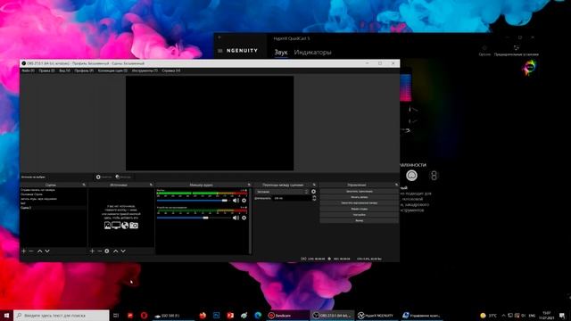Open the Инструменты menu in OBS
Image resolution: width=571 pixels, height=321 pixels.
tap(145, 70)
